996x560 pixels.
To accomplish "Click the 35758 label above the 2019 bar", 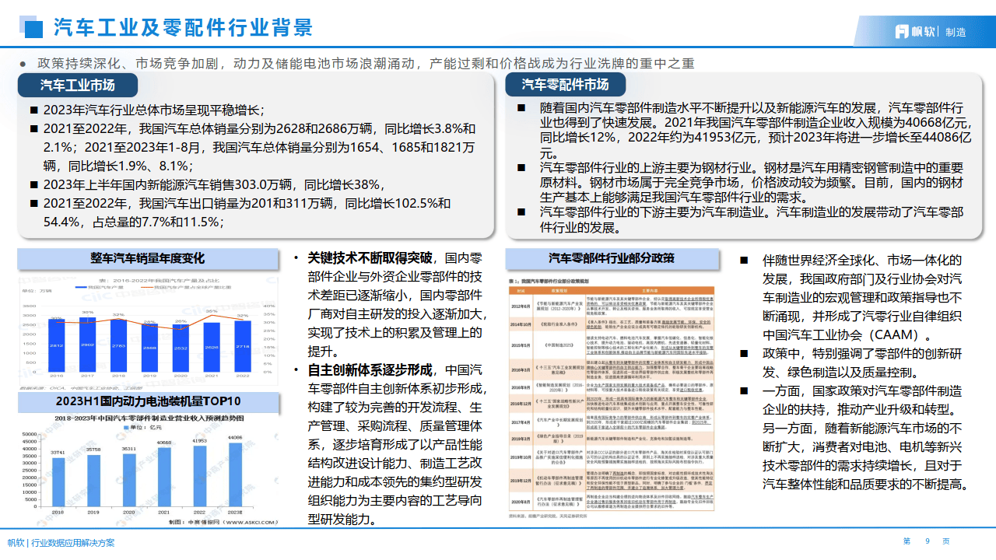I will [93, 449].
